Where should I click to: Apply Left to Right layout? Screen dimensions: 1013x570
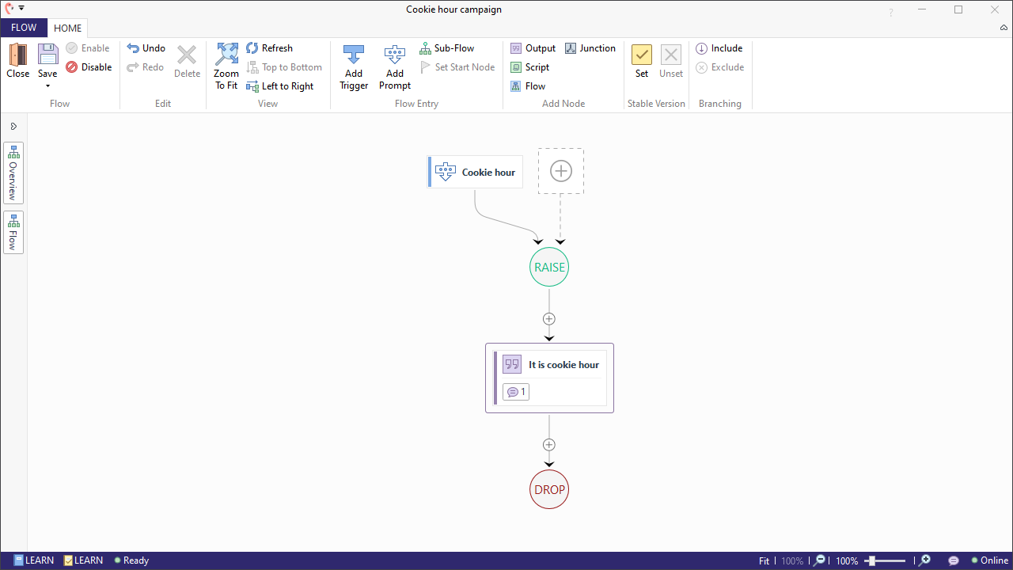click(x=280, y=85)
